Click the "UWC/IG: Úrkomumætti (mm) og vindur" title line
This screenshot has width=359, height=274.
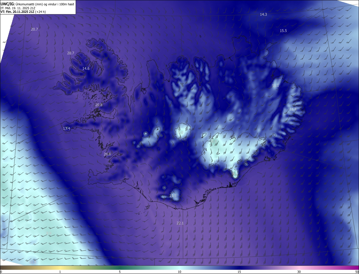point(38,4)
